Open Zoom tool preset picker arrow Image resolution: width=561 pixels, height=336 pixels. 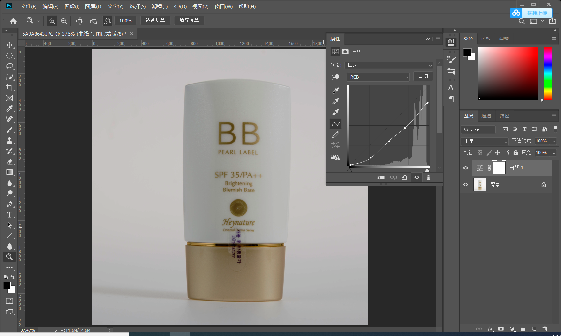click(38, 21)
